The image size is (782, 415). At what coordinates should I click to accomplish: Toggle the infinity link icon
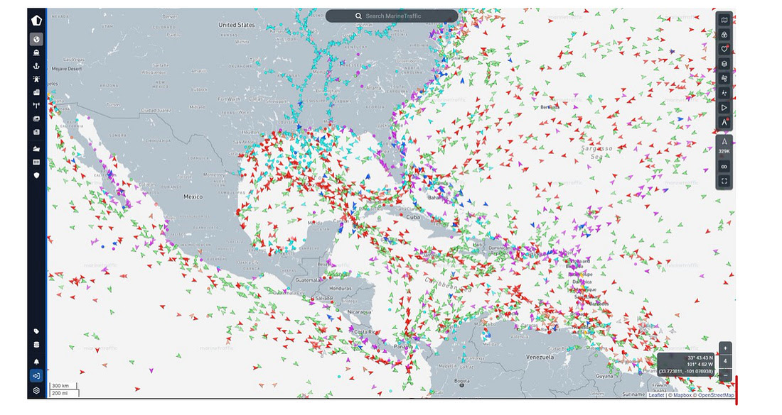pyautogui.click(x=724, y=167)
